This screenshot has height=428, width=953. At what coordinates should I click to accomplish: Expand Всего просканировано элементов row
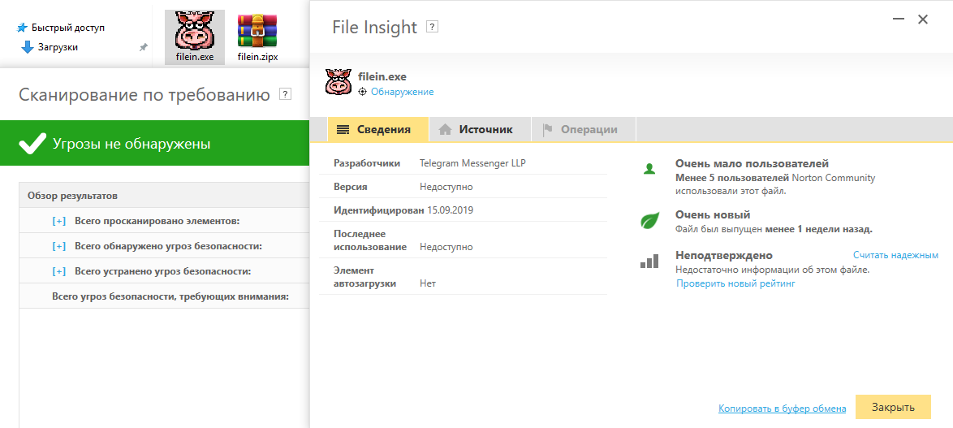pyautogui.click(x=59, y=221)
